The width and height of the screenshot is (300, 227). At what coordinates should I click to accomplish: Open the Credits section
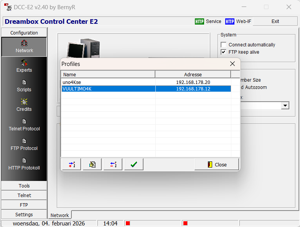[24, 105]
